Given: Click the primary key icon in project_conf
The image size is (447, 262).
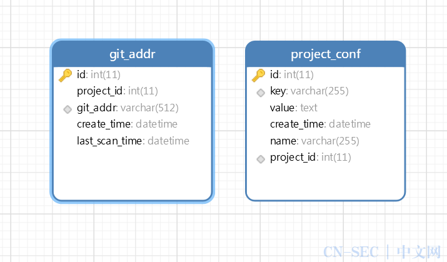Looking at the screenshot, I should coord(259,76).
